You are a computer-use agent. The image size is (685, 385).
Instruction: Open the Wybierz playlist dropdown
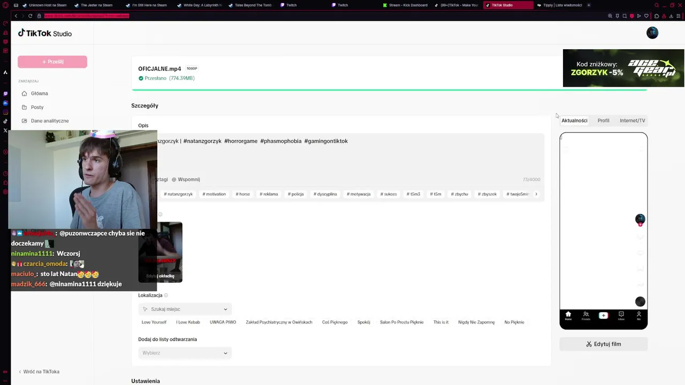[x=185, y=353]
